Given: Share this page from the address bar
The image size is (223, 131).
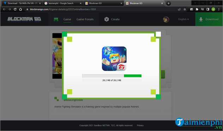Looking at the screenshot, I should 179,9.
